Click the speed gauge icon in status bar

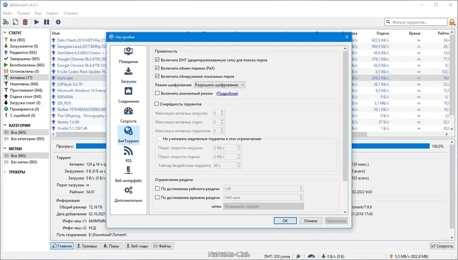coord(311,256)
